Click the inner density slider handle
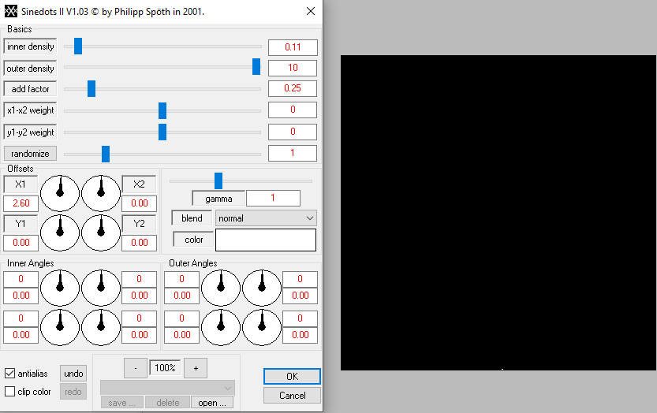Screen dimensions: 657x413 78,46
